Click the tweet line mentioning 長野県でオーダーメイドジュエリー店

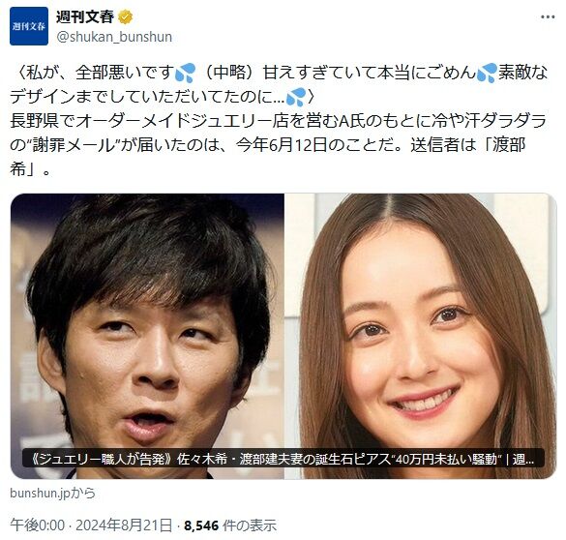pyautogui.click(x=278, y=121)
